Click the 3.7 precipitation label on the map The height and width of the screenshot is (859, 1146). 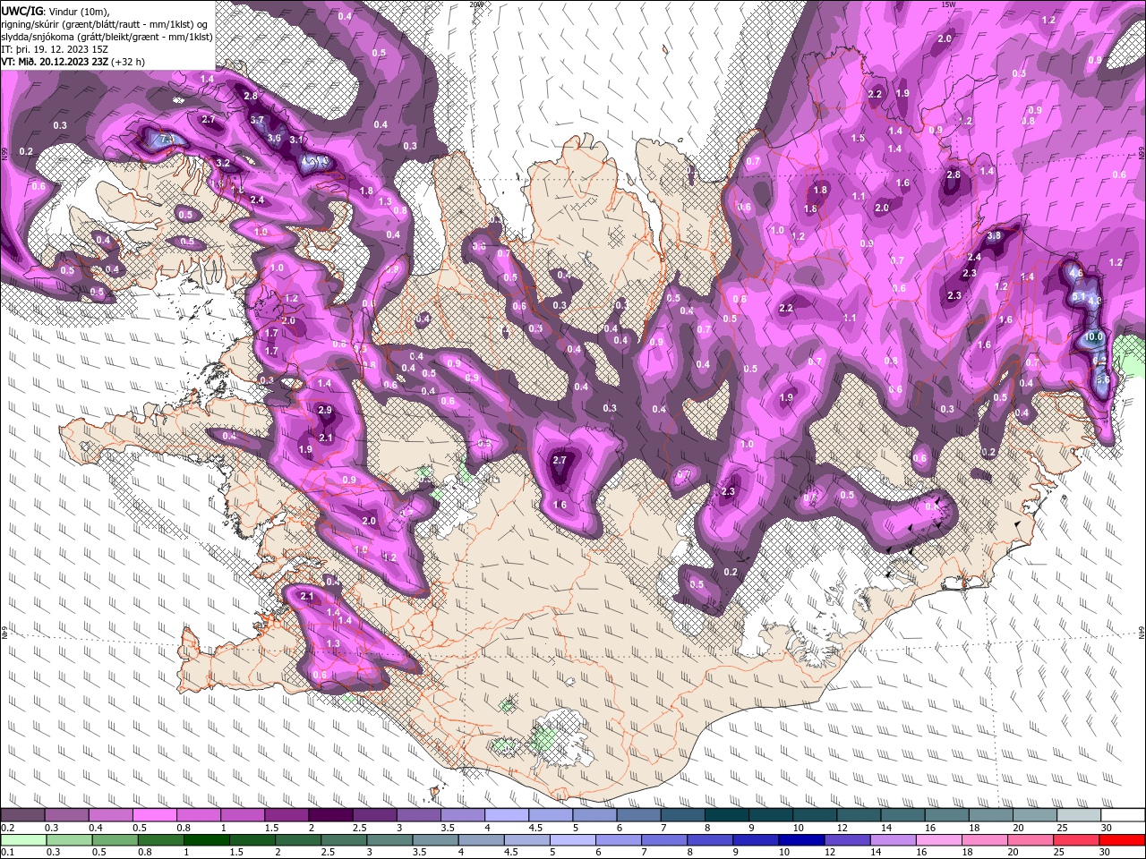click(257, 120)
